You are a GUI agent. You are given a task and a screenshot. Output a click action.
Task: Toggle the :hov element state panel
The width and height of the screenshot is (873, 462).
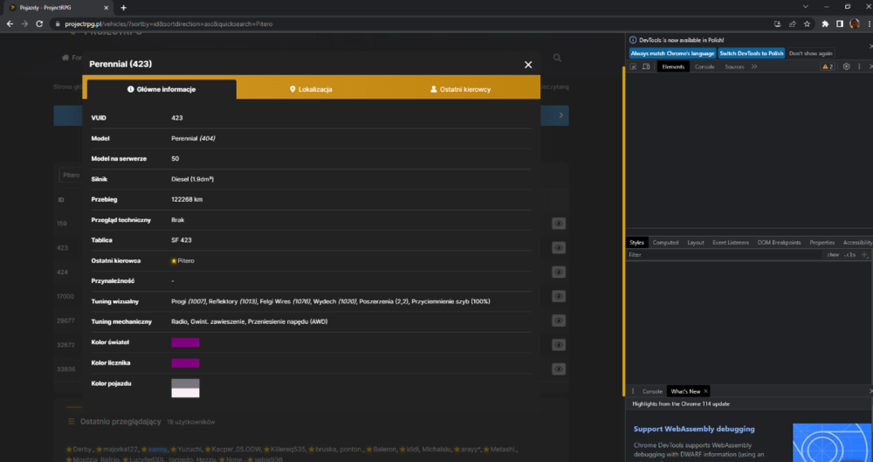(833, 255)
